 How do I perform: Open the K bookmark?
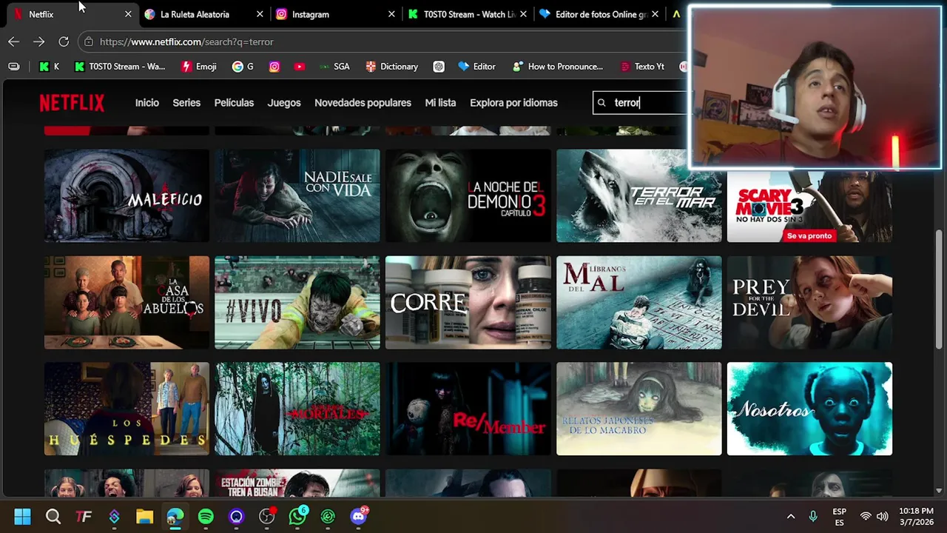pos(50,67)
